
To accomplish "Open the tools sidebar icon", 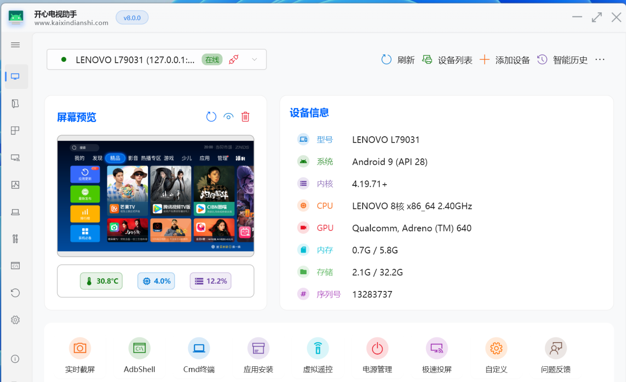I will point(15,239).
